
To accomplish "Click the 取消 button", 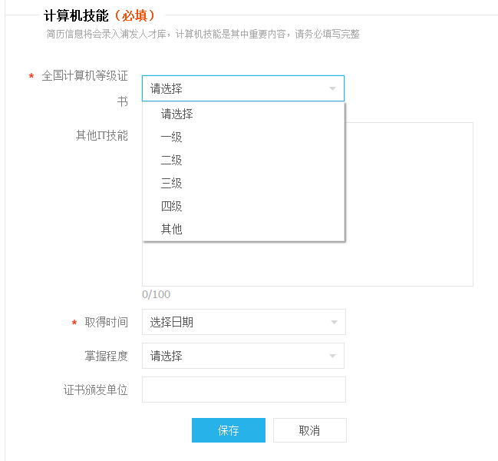I will pos(310,430).
